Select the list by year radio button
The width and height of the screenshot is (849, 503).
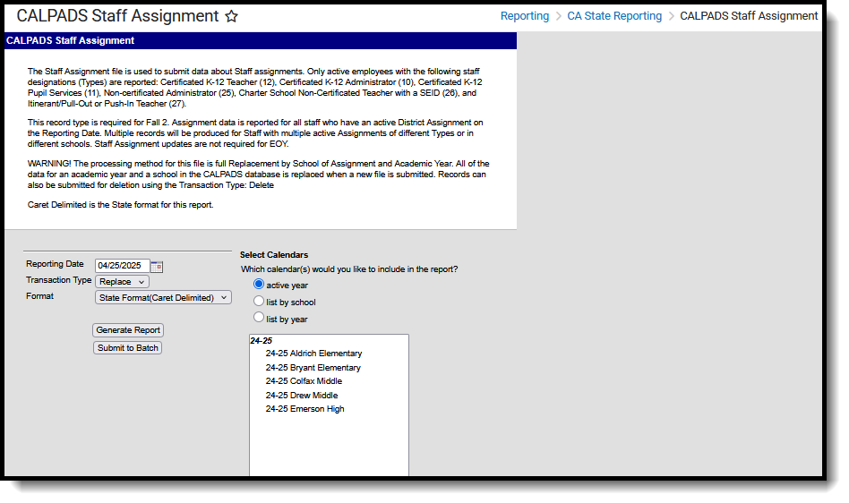pyautogui.click(x=259, y=318)
